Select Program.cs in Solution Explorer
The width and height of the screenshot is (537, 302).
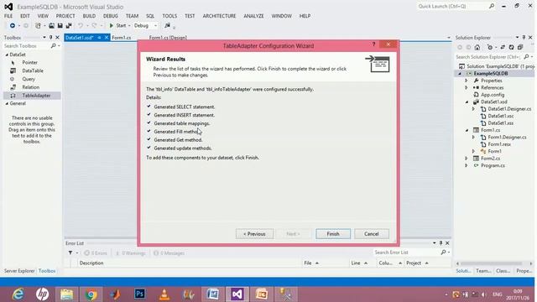[493, 165]
